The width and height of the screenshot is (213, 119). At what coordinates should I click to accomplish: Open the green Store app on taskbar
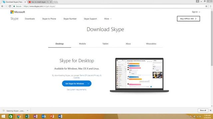tap(11, 116)
